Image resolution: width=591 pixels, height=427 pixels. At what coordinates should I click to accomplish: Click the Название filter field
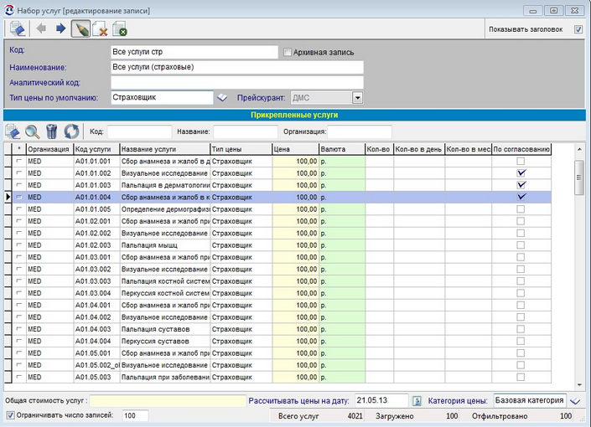(x=246, y=131)
